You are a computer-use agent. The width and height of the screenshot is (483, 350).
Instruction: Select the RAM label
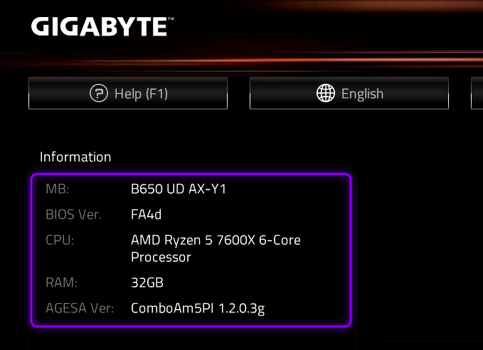pyautogui.click(x=61, y=283)
